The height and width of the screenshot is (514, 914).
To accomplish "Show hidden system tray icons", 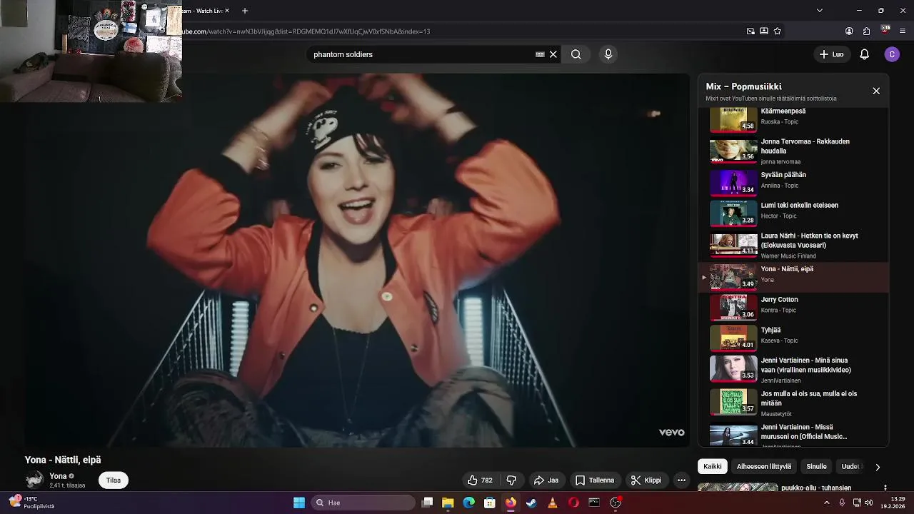I will [827, 503].
